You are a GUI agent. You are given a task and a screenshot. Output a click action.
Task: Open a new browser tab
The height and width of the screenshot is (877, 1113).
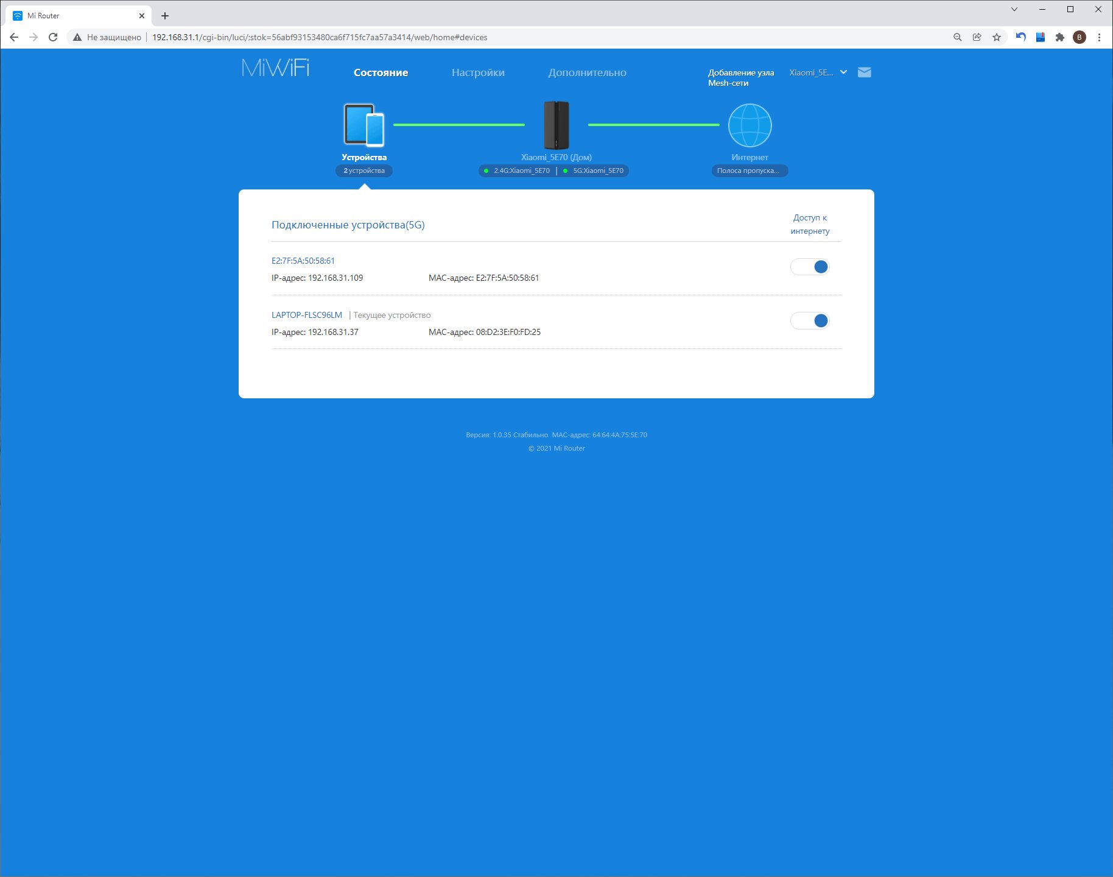click(165, 16)
